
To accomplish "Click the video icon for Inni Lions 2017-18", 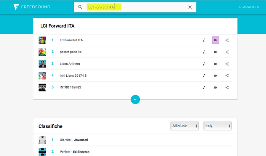I will (x=216, y=75).
